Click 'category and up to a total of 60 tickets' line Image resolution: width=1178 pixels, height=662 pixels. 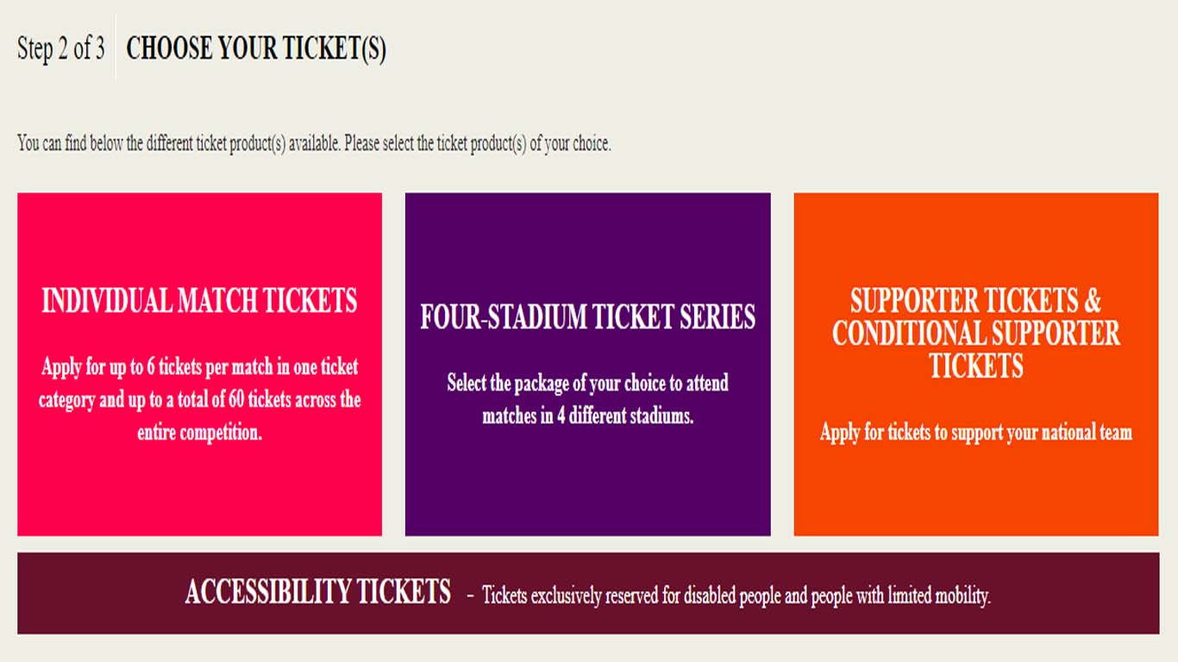(x=199, y=400)
